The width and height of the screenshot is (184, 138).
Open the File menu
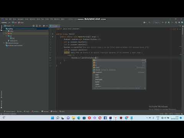click(x=7, y=19)
